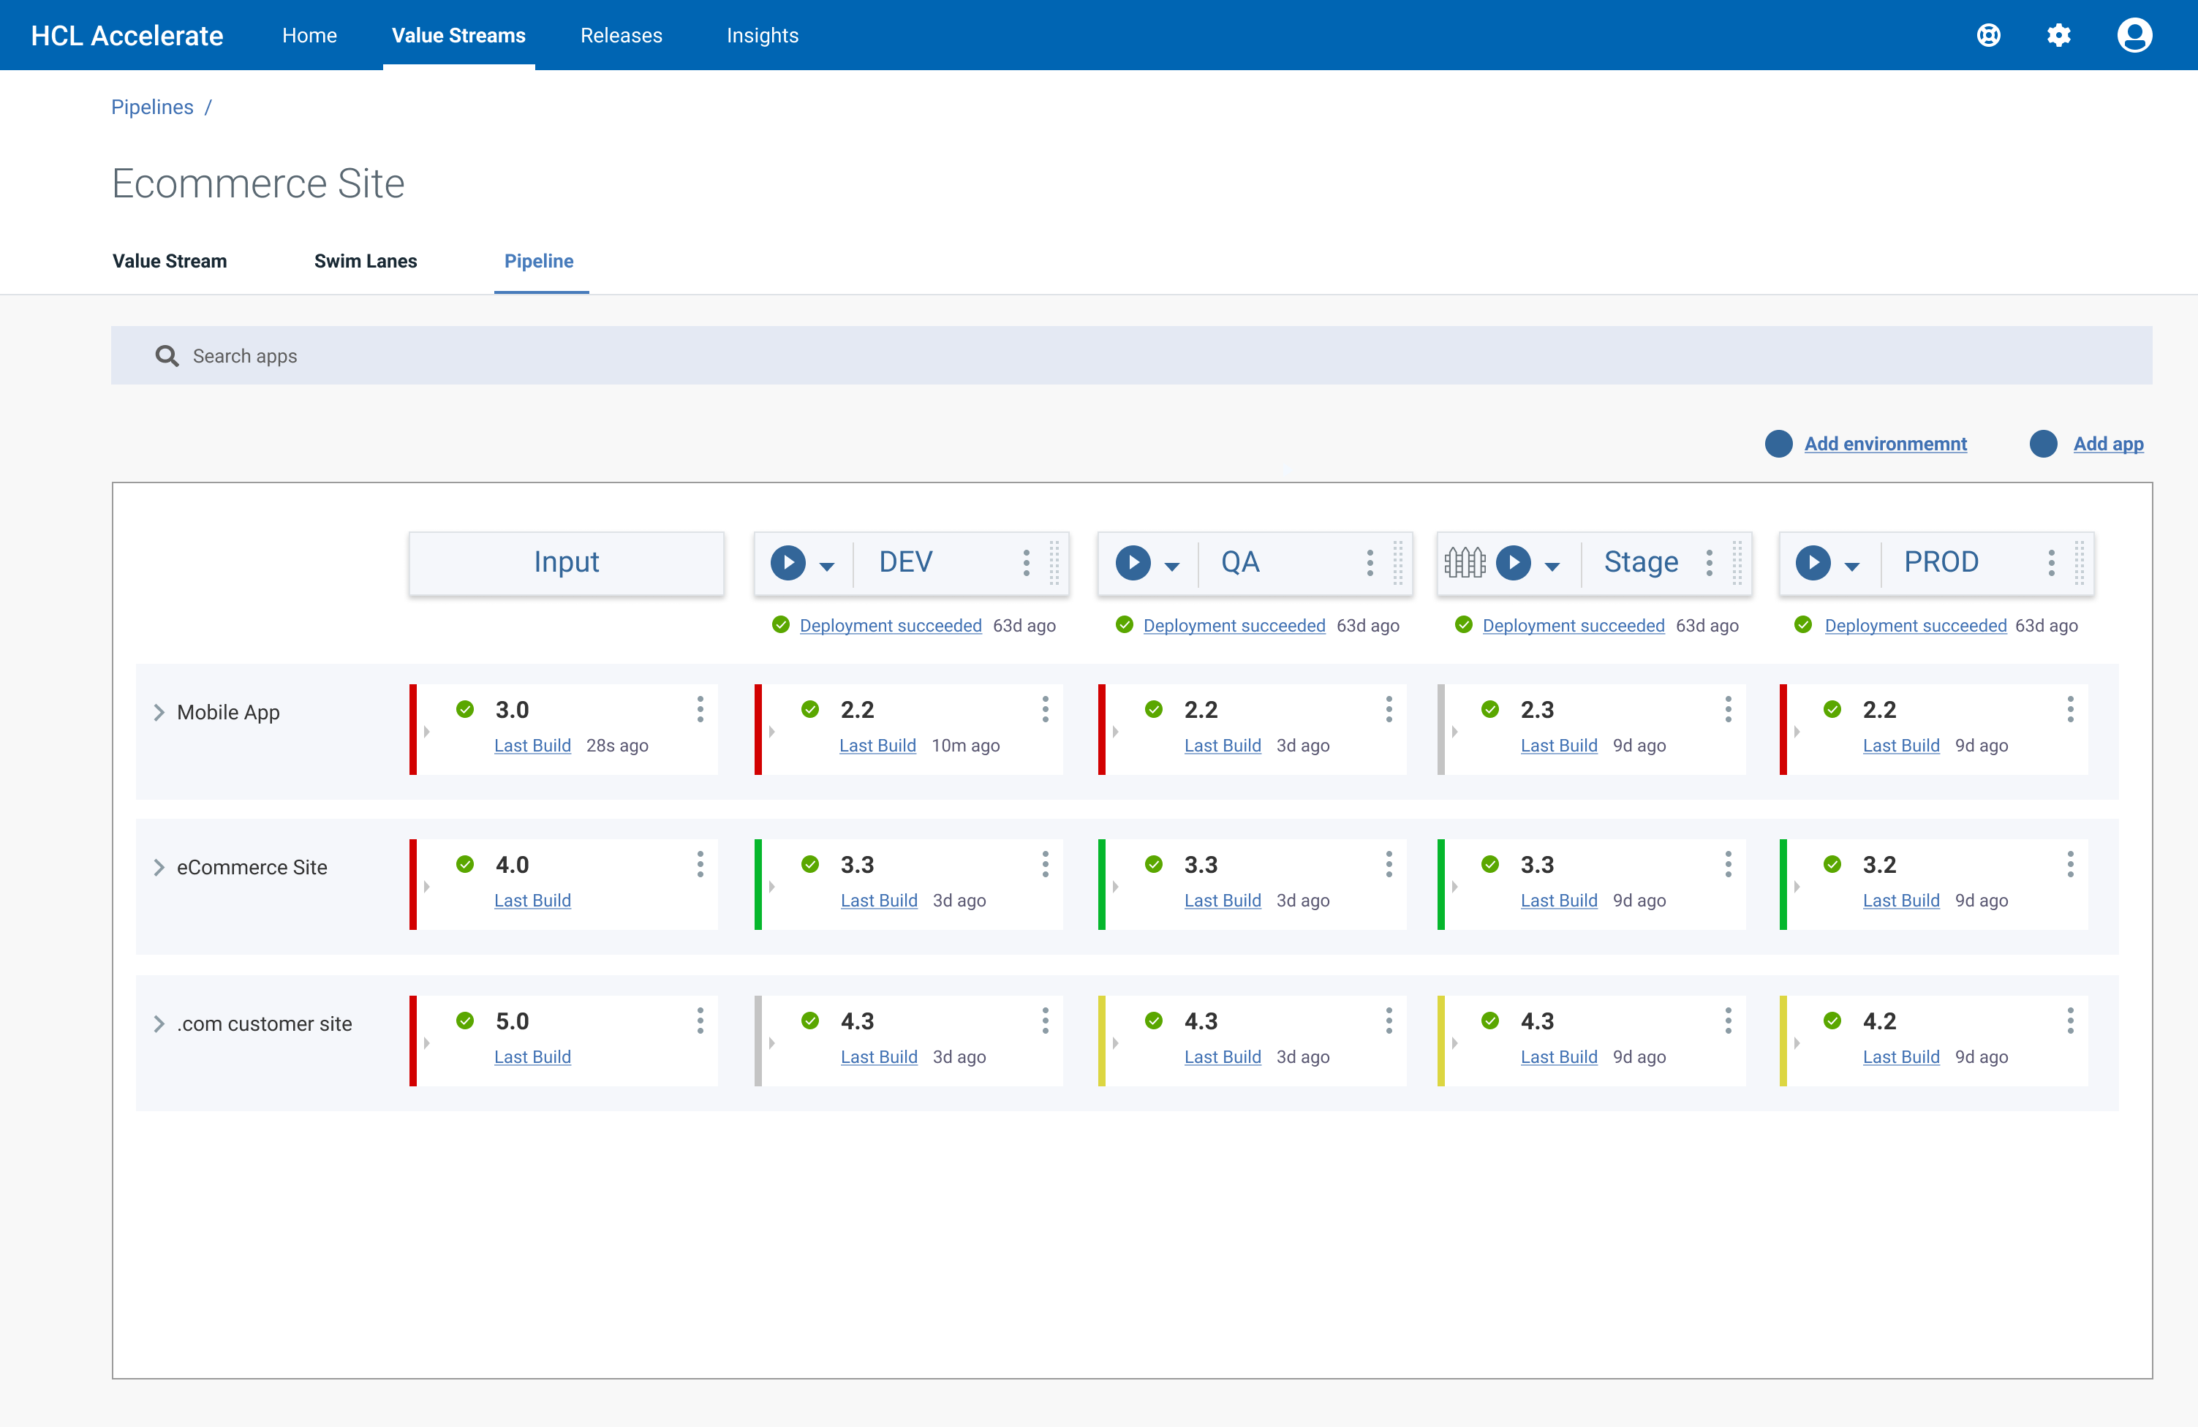
Task: Open kebab menu for .com customer site 5.0
Action: [x=700, y=1021]
